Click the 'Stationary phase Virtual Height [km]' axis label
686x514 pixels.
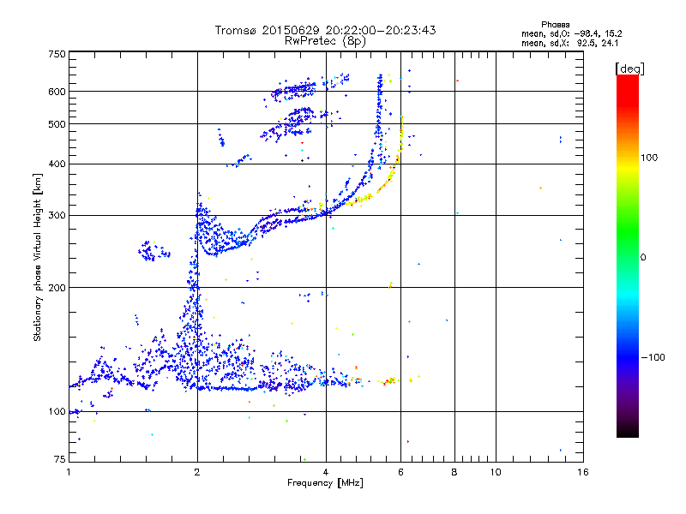point(38,258)
